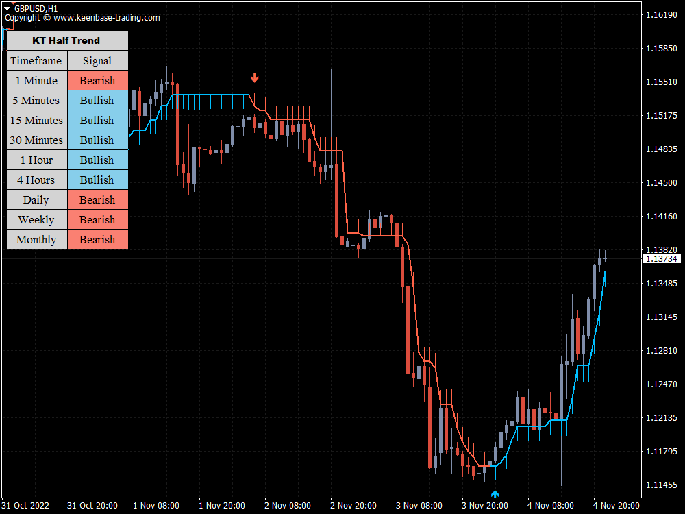Click the 4 Nov 20:00 time axis label
Image resolution: width=685 pixels, height=514 pixels.
click(616, 506)
